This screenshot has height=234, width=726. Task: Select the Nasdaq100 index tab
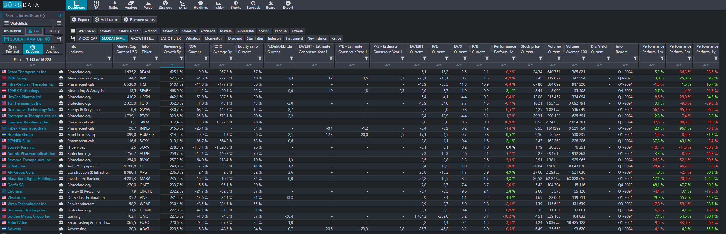click(245, 31)
